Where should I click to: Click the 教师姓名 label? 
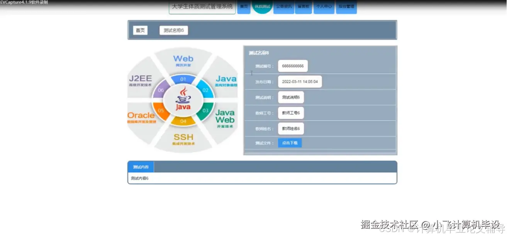pos(265,129)
